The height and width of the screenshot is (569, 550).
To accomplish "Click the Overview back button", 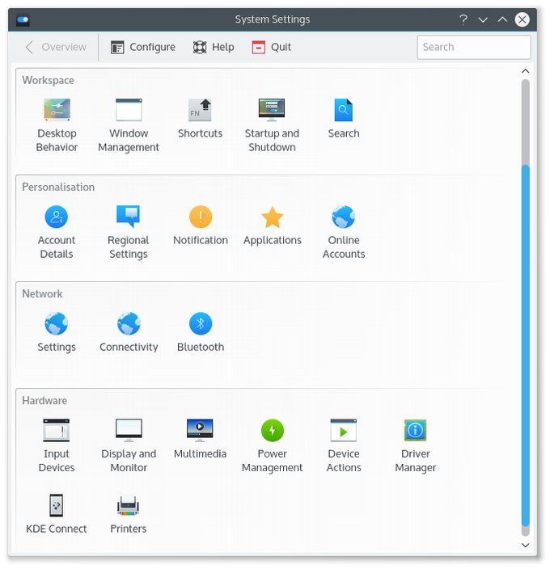I will pos(55,47).
